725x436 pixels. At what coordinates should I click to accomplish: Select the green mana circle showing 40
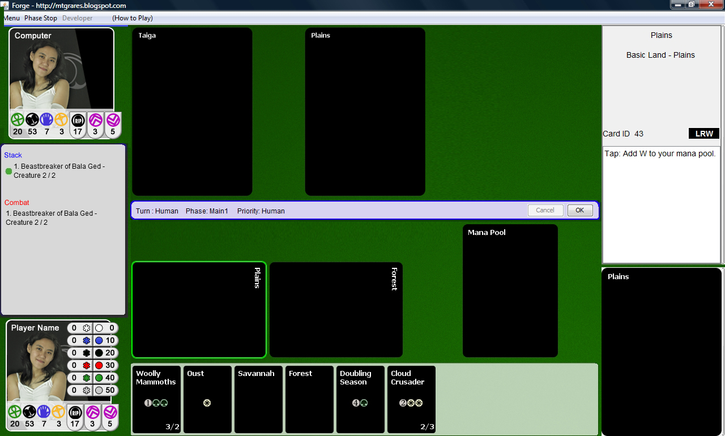(x=99, y=378)
